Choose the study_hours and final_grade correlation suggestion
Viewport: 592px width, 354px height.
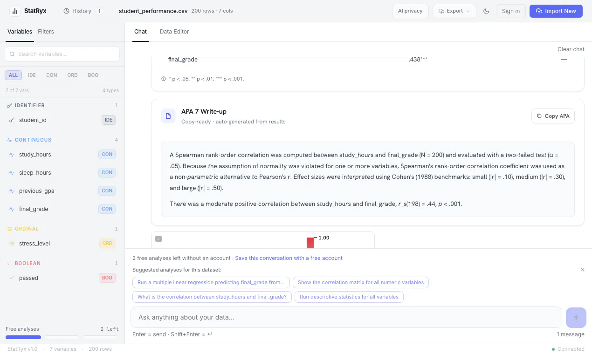(212, 297)
